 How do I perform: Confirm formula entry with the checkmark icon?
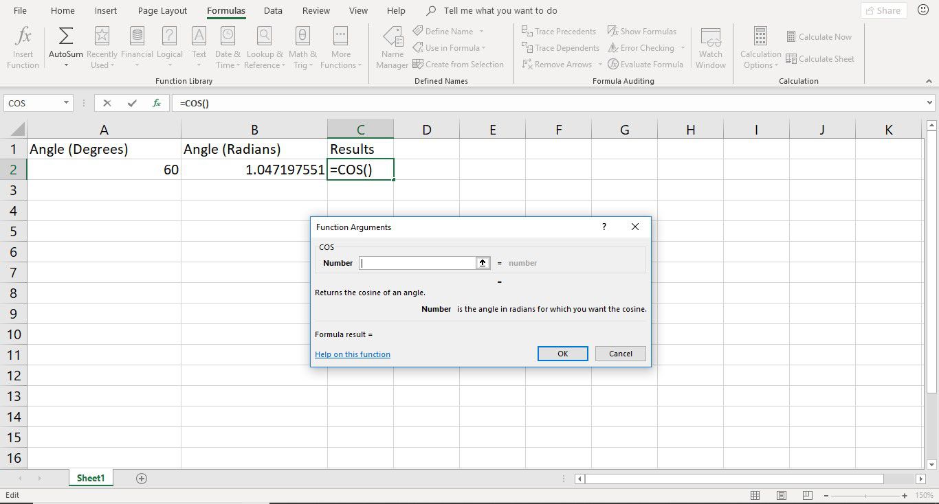(x=132, y=103)
